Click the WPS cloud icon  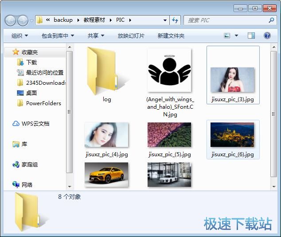[16, 124]
